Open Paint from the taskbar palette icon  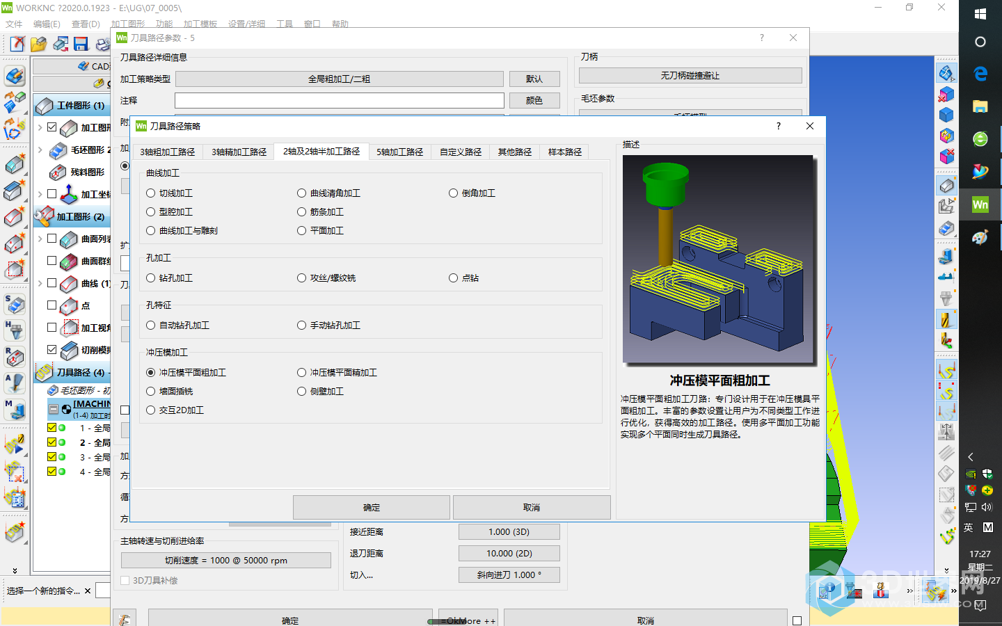pyautogui.click(x=980, y=238)
